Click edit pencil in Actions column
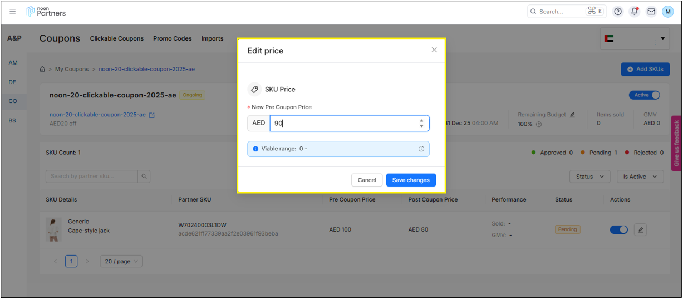Screen dimensions: 683x299 click(x=640, y=229)
